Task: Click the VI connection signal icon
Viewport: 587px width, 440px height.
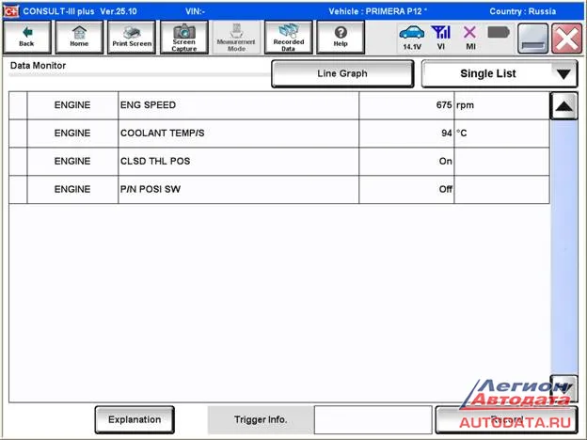Action: (441, 37)
